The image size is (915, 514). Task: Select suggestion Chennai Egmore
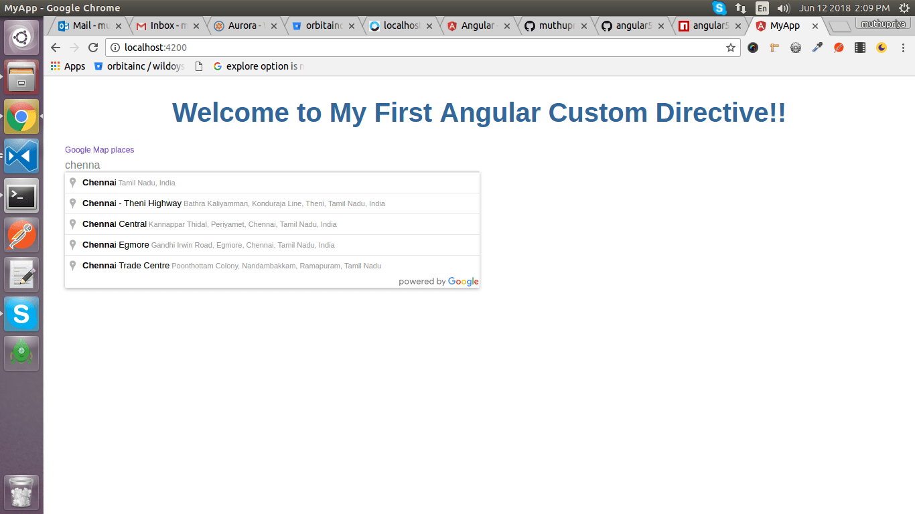(272, 245)
